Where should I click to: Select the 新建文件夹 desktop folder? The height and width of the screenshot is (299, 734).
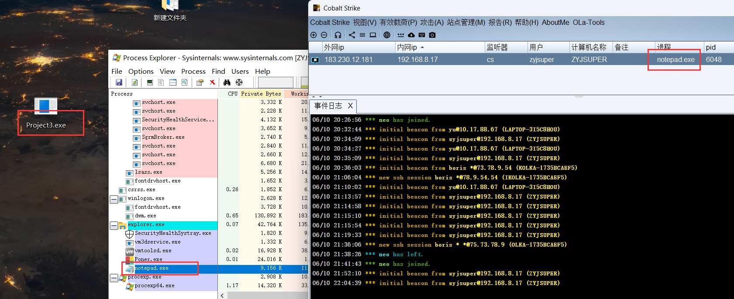point(170,10)
